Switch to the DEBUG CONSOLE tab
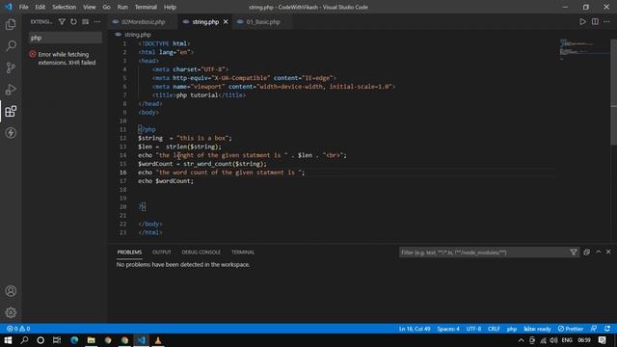617x347 pixels. (201, 253)
